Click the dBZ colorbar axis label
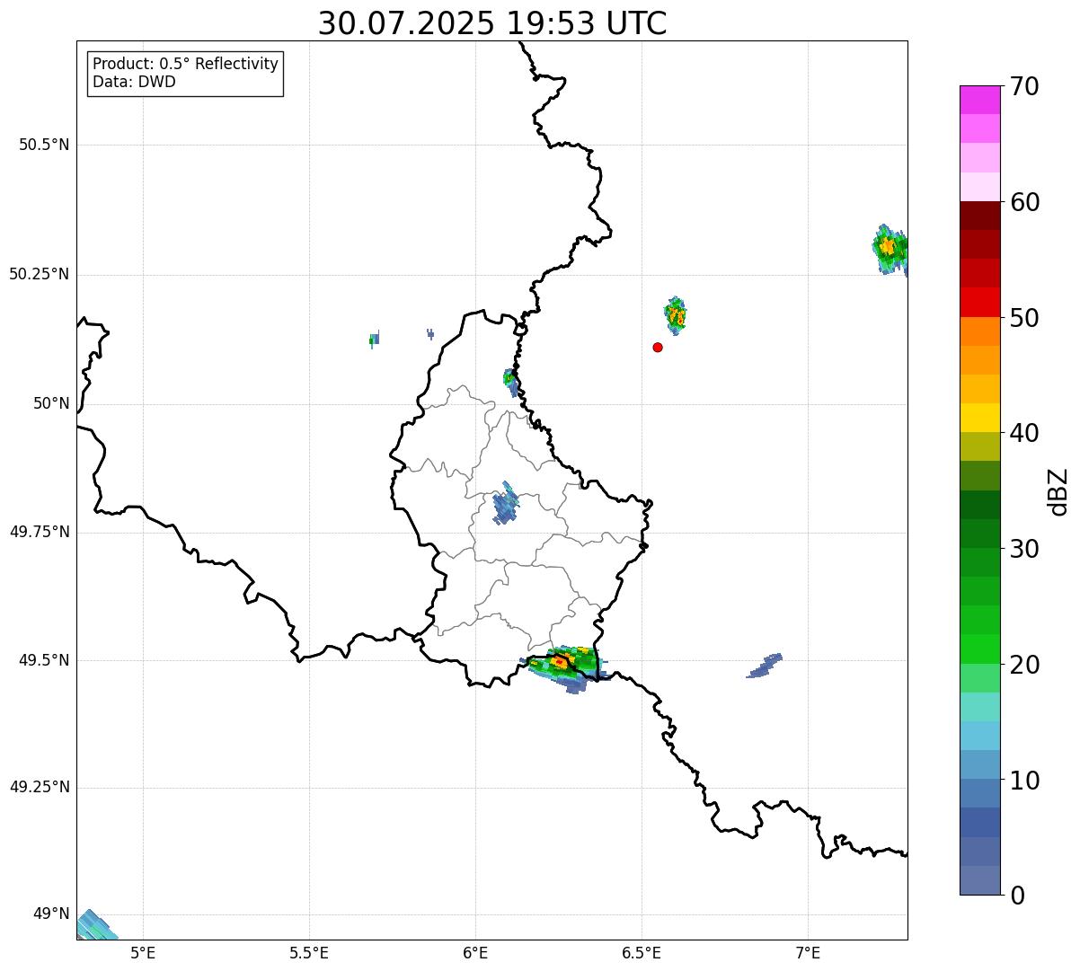 (1058, 490)
